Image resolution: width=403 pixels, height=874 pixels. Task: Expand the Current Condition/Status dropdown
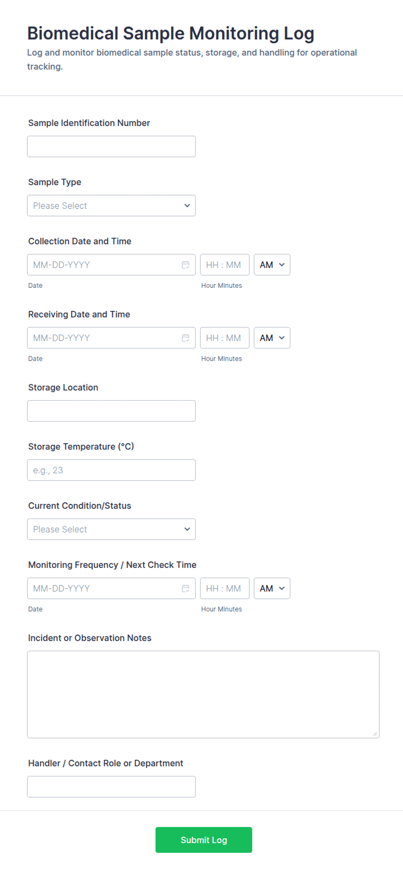pyautogui.click(x=111, y=529)
